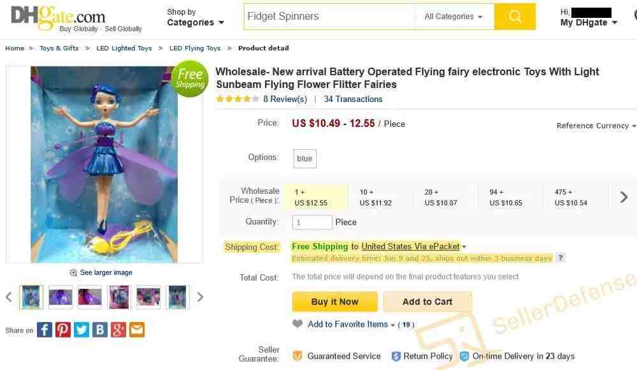Screen dimensions: 637x370
Task: Click the VK share icon
Action: pos(100,330)
